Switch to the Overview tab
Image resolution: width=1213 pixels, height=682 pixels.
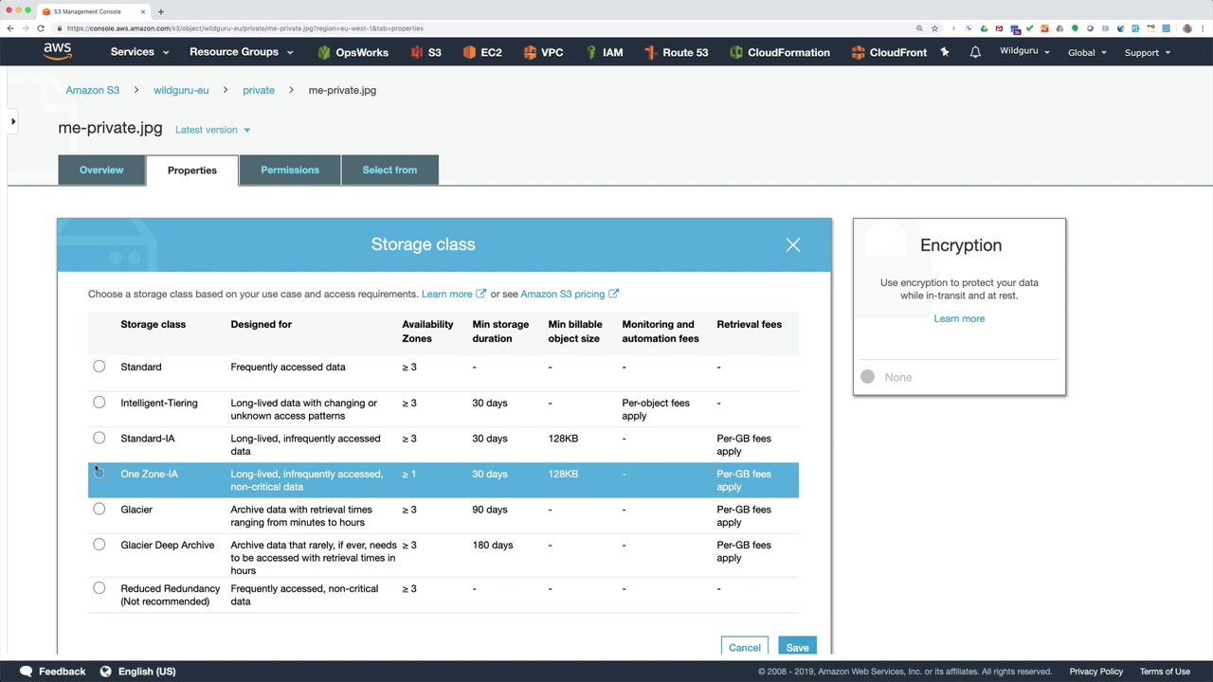[101, 170]
